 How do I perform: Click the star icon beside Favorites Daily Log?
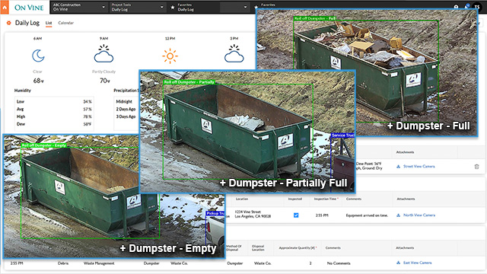173,7
